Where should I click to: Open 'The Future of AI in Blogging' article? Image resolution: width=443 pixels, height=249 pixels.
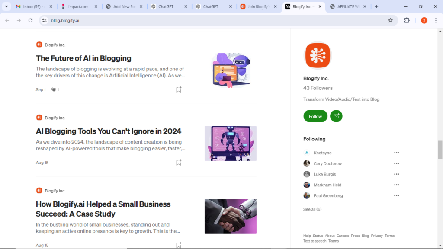tap(83, 58)
